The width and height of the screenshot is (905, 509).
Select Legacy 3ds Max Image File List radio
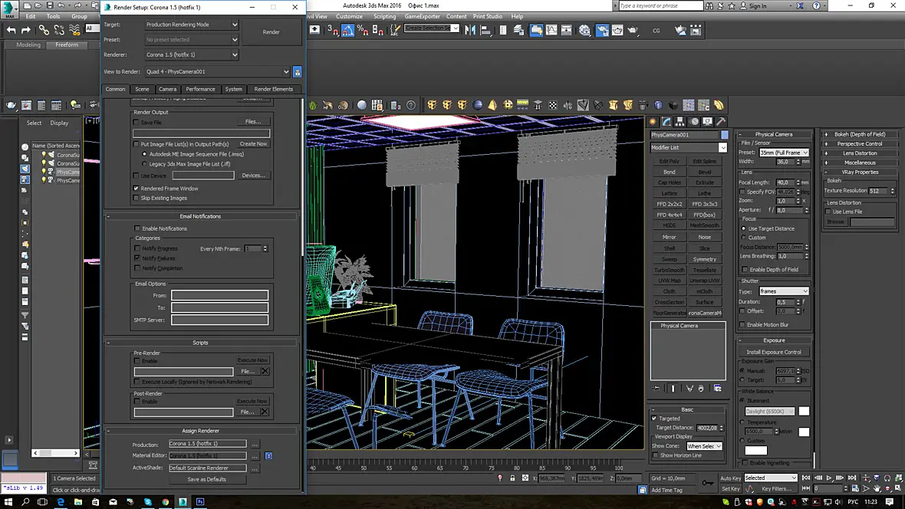point(144,164)
